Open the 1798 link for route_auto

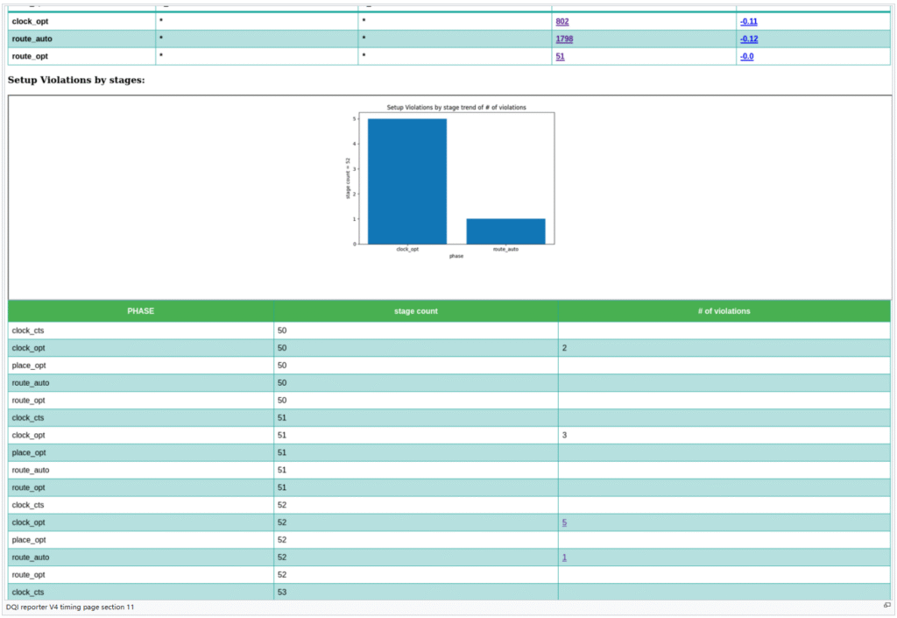(564, 39)
